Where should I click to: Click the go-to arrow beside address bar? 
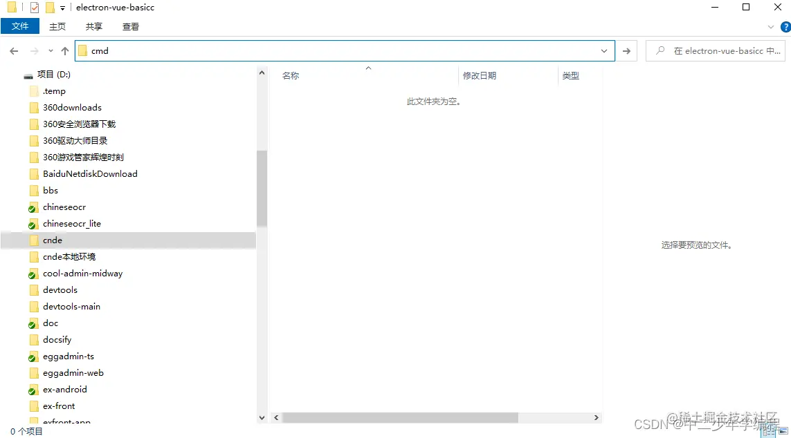point(626,51)
